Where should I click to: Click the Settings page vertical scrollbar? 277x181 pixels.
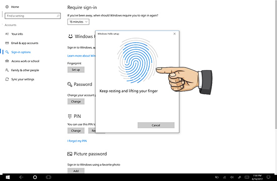(276, 65)
